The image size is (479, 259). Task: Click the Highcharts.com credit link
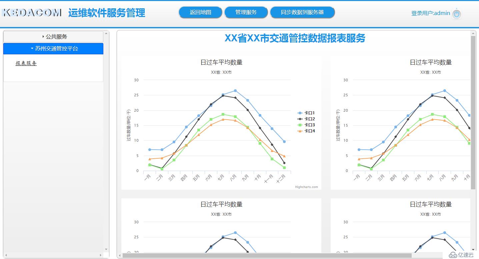(x=306, y=187)
